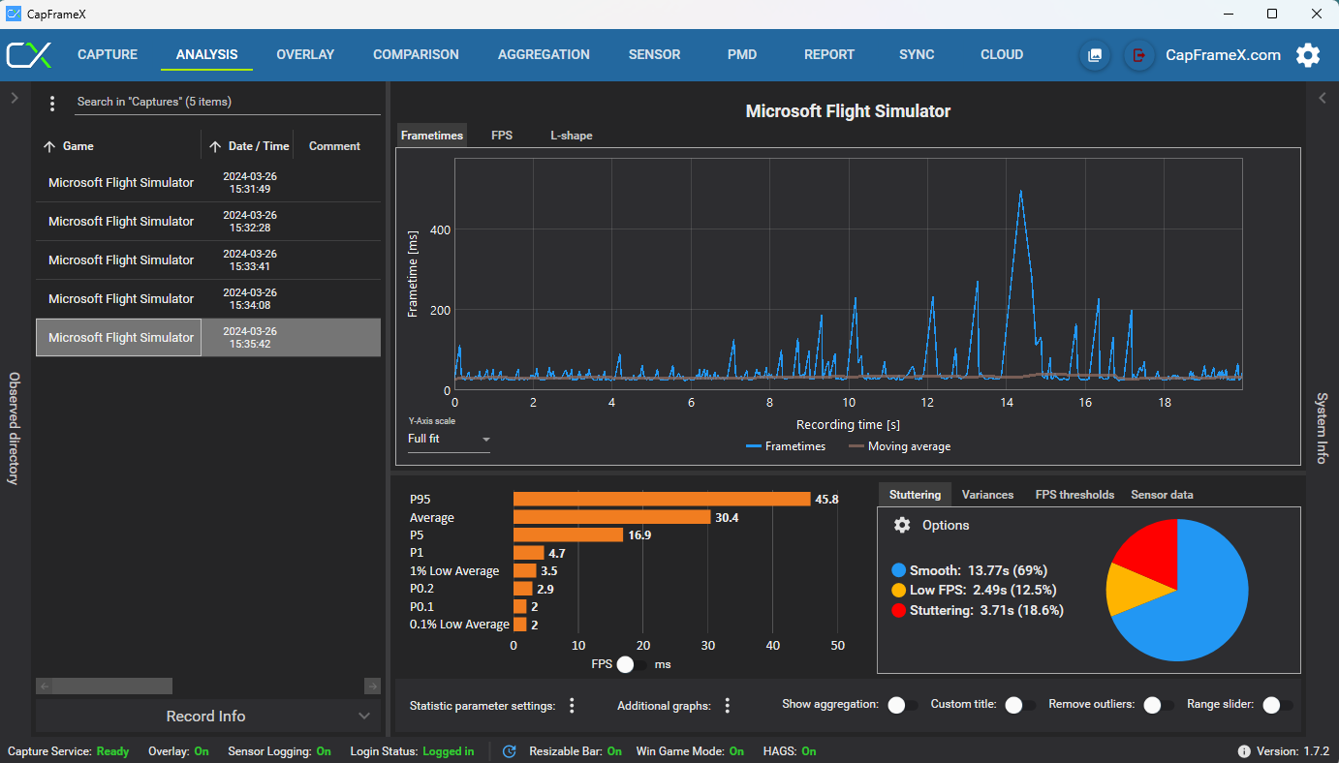Click scrollbar right arrow in capture list
Screen dimensions: 1339x763
(x=372, y=686)
